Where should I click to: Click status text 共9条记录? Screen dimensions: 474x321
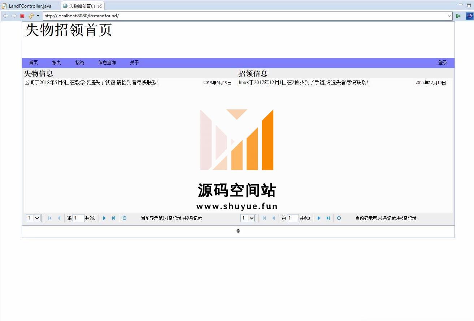pyautogui.click(x=193, y=218)
